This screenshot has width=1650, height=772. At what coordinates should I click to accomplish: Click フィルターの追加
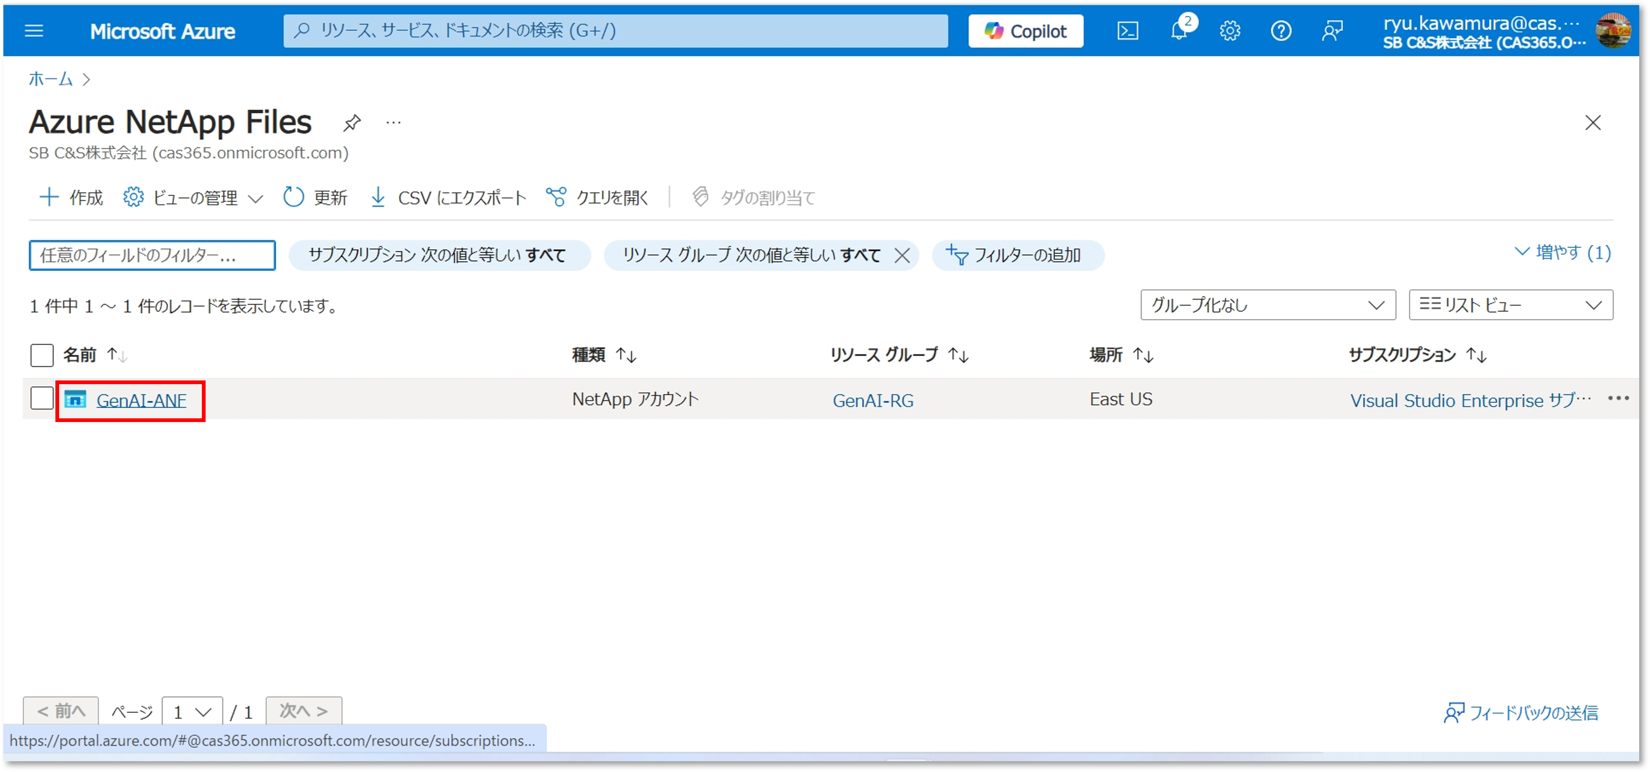click(x=1018, y=255)
